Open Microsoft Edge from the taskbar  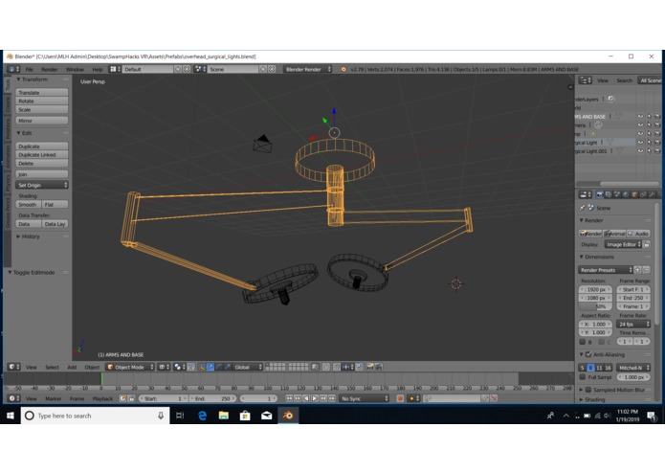pos(202,416)
